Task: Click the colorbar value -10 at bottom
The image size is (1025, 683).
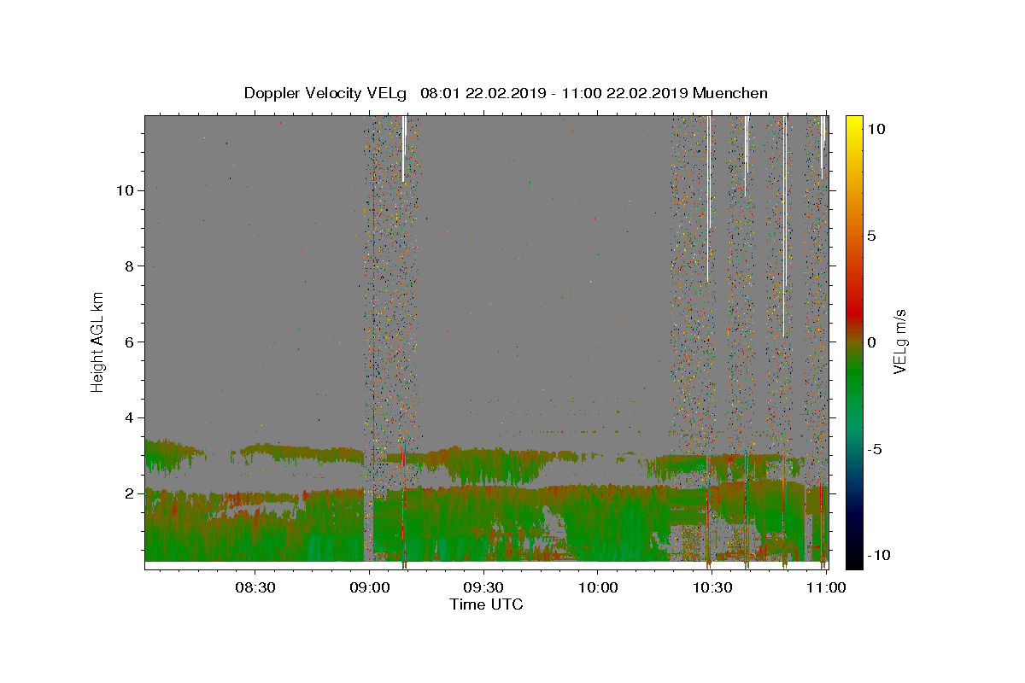Action: coord(878,555)
